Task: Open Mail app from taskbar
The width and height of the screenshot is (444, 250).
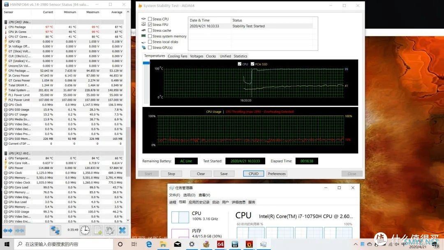Action: [x=178, y=244]
